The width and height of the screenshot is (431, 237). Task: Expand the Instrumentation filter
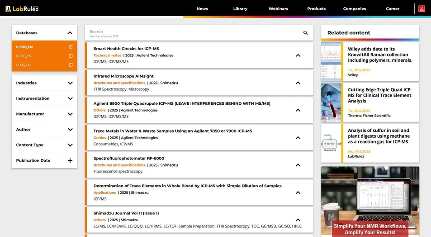(x=70, y=98)
